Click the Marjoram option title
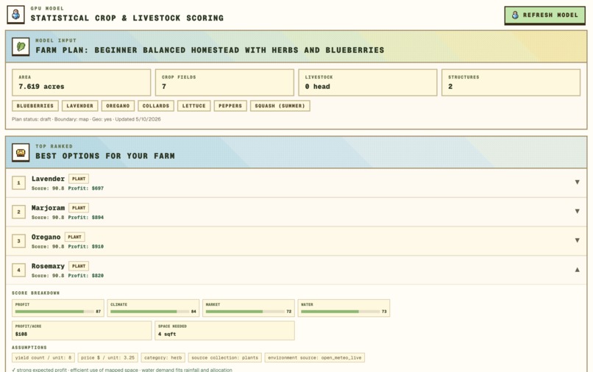This screenshot has height=372, width=593. point(48,208)
